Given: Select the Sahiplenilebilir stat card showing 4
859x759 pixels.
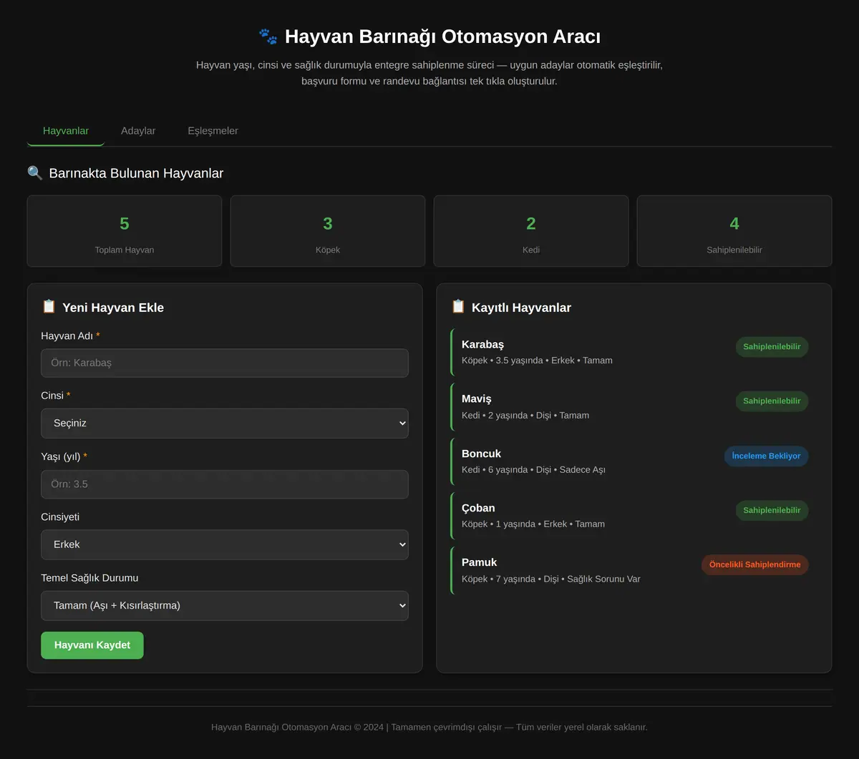Looking at the screenshot, I should 734,231.
